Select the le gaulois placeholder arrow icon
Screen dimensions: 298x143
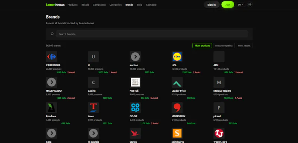point(93,133)
